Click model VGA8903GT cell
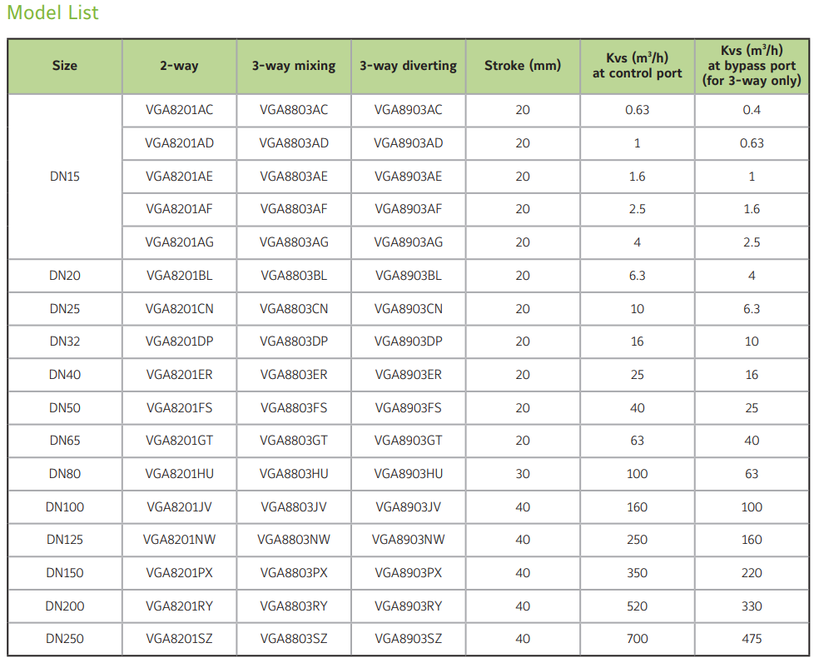Screen dimensions: 819x663 point(408,441)
